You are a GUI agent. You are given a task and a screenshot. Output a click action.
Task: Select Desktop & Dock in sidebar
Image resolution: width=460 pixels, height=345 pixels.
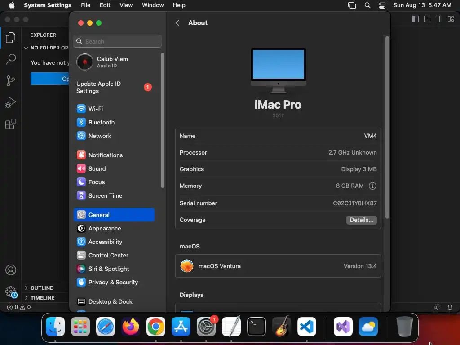pos(114,301)
